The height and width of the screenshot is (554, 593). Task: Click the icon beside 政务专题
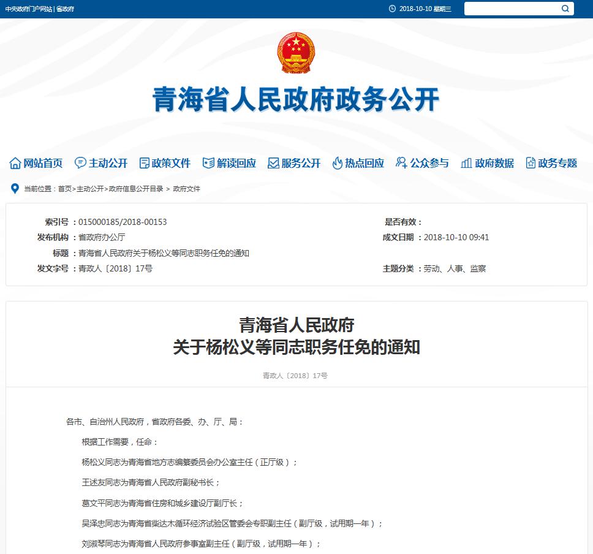coord(531,163)
